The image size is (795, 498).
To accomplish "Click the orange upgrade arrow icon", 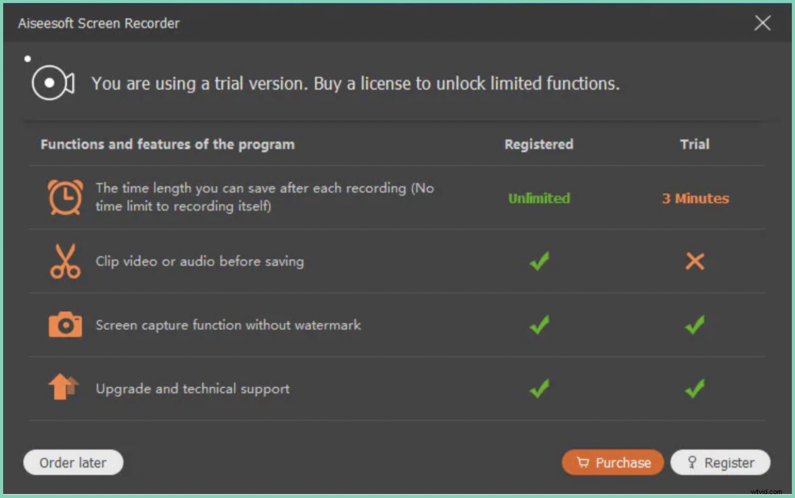I will [x=64, y=388].
